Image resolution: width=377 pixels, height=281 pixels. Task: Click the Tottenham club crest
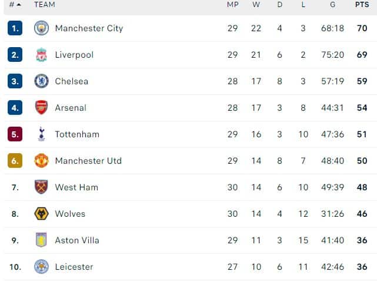(x=41, y=134)
